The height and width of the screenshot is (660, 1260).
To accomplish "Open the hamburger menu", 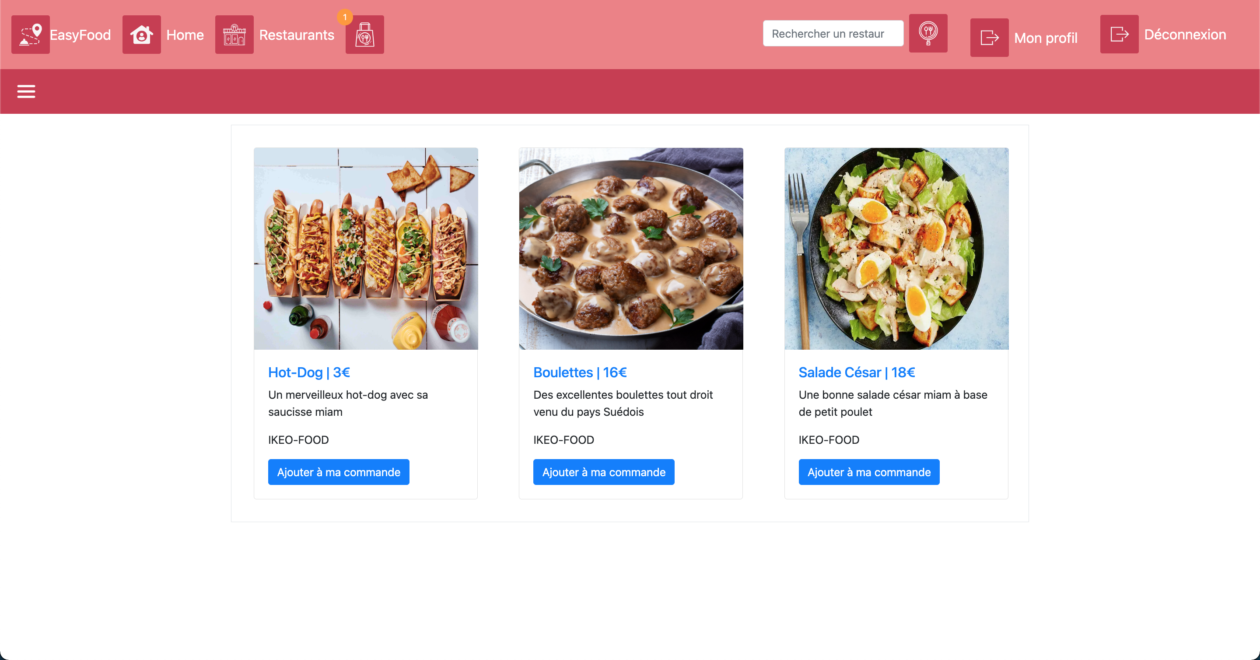I will point(26,91).
